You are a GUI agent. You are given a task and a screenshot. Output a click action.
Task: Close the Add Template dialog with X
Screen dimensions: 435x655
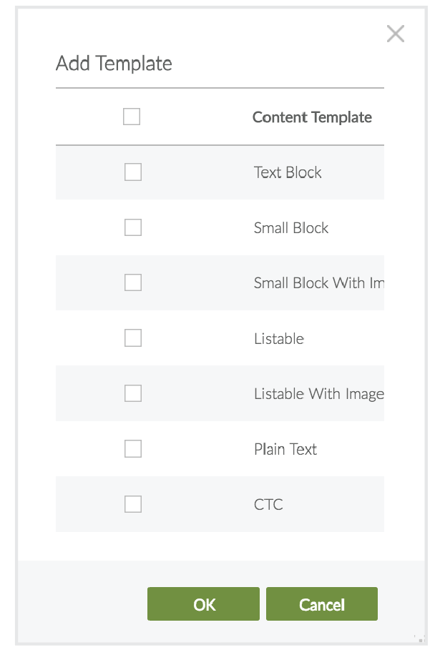pos(395,34)
